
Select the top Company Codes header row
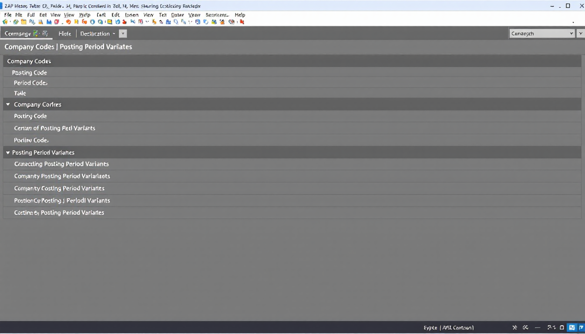[292, 61]
